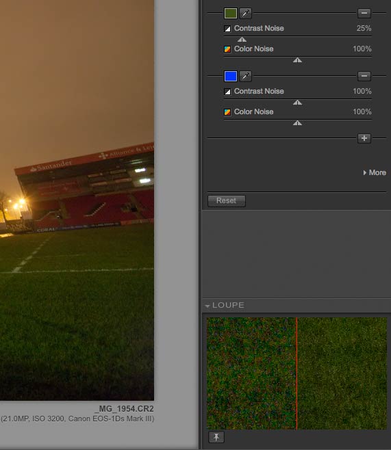Click the Color Noise icon in green range
This screenshot has height=450, width=391.
(x=227, y=49)
